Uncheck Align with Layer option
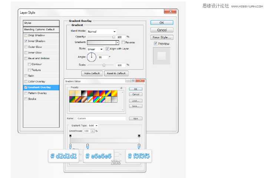This screenshot has height=178, width=267. coord(108,48)
